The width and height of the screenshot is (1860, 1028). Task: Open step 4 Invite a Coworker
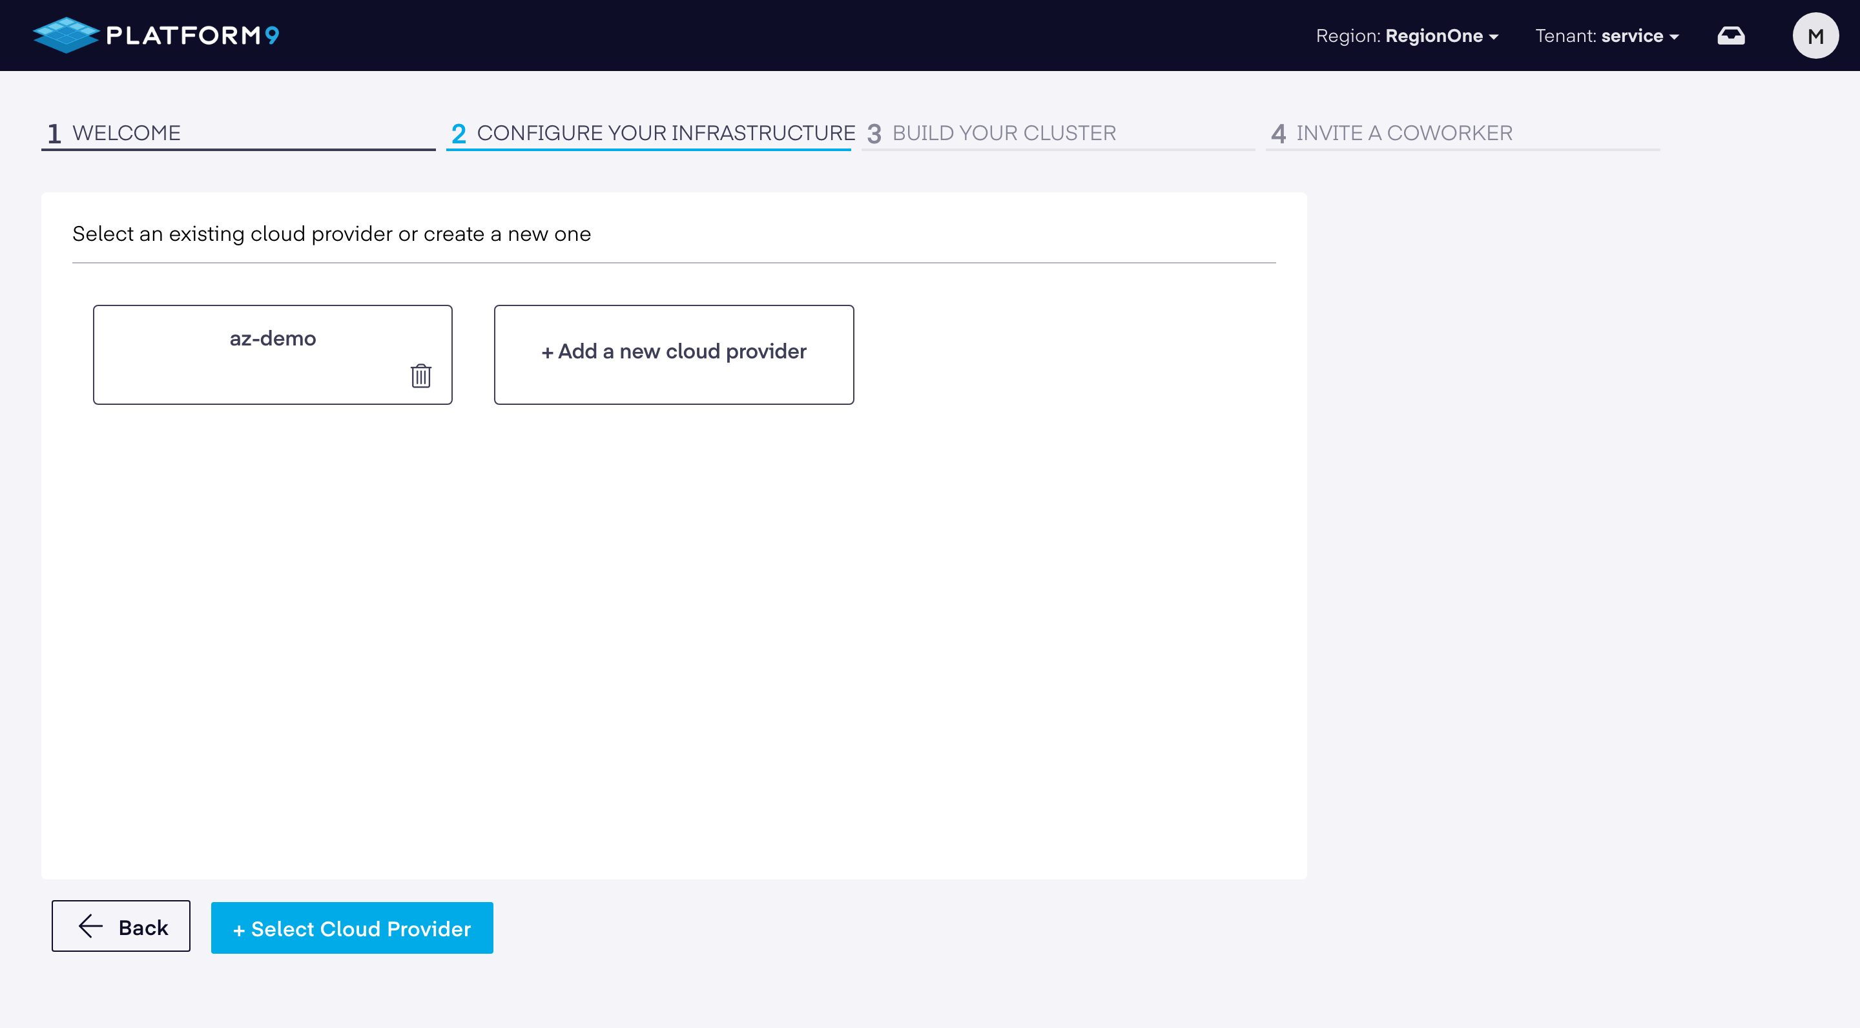(1403, 133)
